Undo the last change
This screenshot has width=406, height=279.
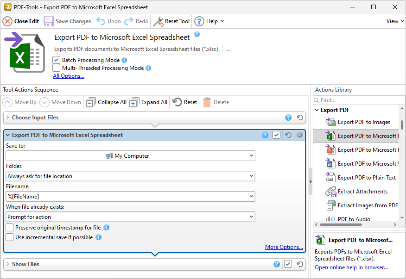(108, 21)
